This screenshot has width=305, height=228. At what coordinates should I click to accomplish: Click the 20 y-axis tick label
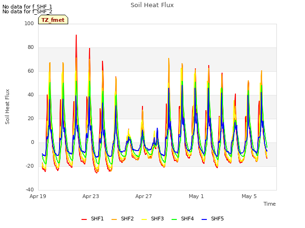pyautogui.click(x=30, y=118)
